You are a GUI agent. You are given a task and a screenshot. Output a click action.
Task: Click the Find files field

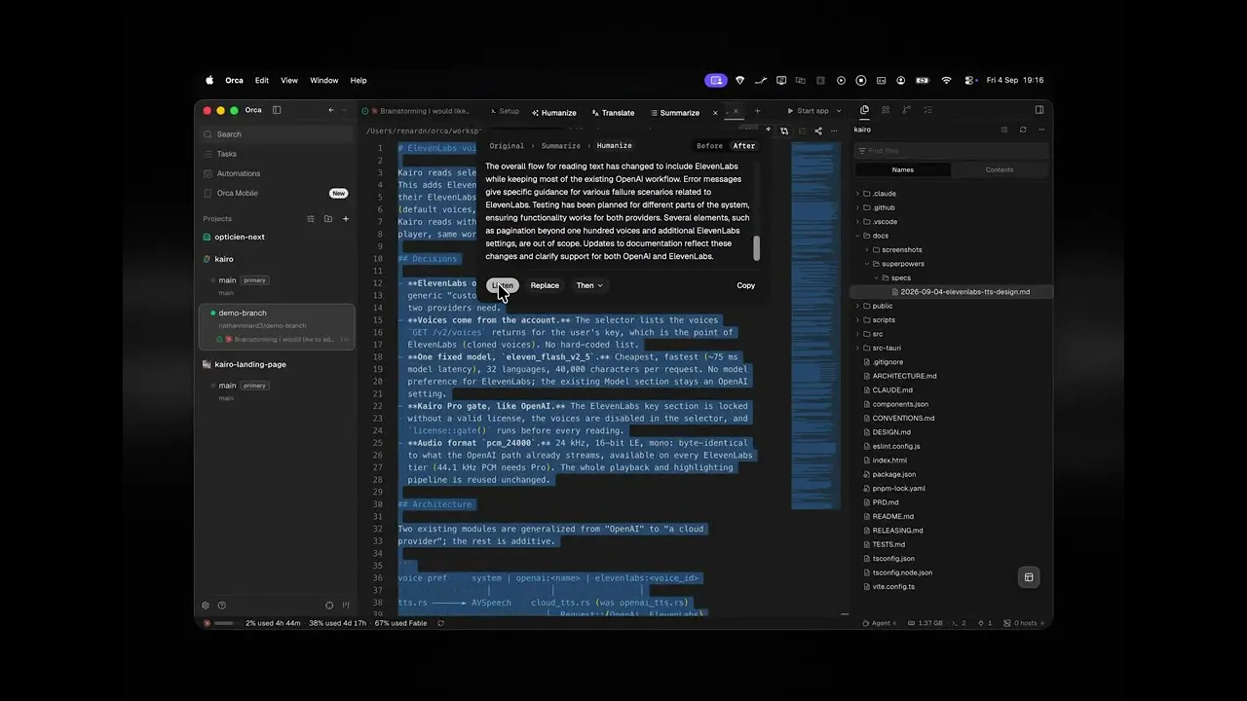point(952,151)
